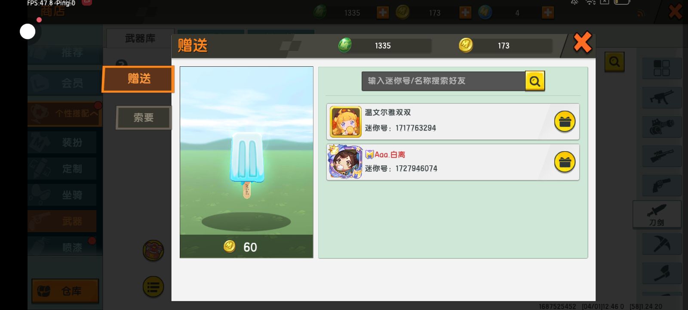Expand the 个性搭配 sidebar section
Viewport: 688px width, 310px height.
[x=65, y=114]
